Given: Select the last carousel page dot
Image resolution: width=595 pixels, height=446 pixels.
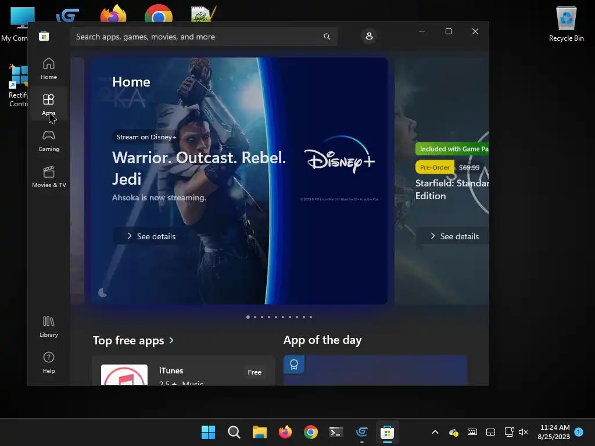Looking at the screenshot, I should (311, 317).
